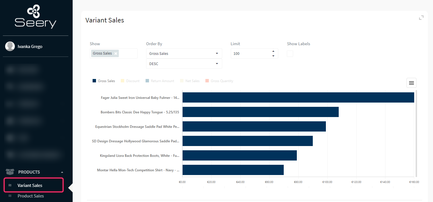Open Product Sales report

coord(31,196)
